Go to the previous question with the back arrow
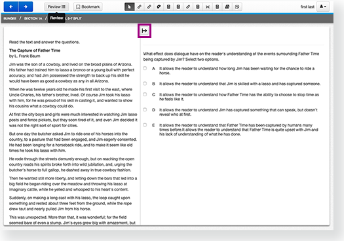This screenshot has height=241, width=344. (11, 7)
